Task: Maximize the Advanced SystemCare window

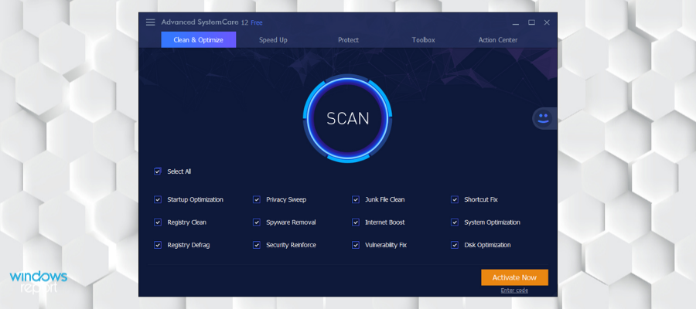Action: tap(531, 22)
